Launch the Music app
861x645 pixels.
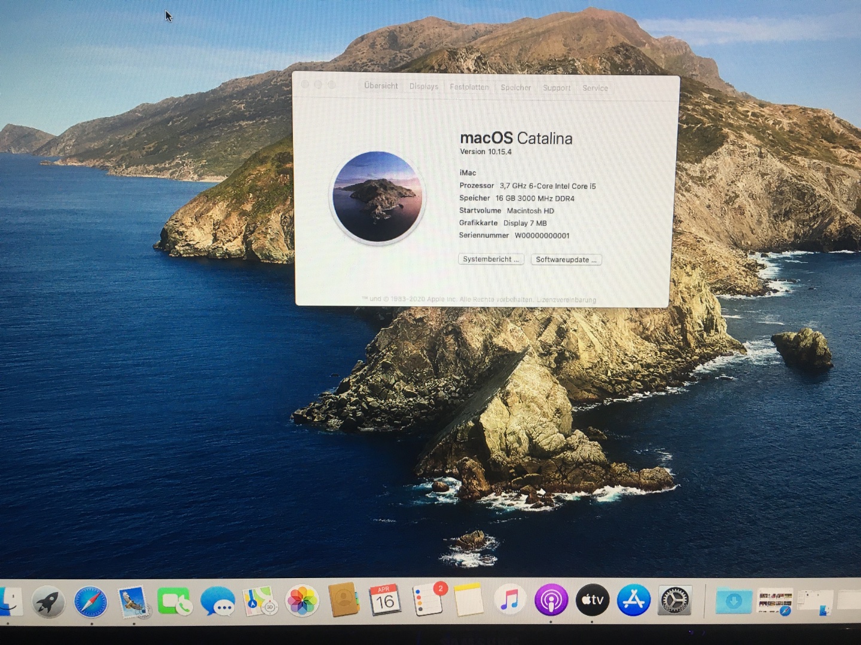[x=509, y=600]
